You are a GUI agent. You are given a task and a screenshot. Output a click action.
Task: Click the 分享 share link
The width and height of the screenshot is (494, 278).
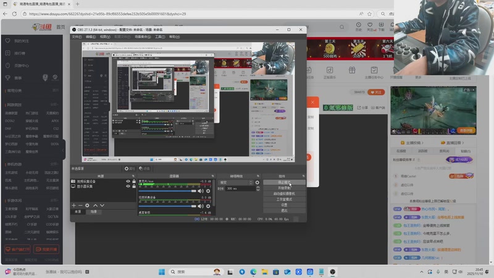point(362,107)
